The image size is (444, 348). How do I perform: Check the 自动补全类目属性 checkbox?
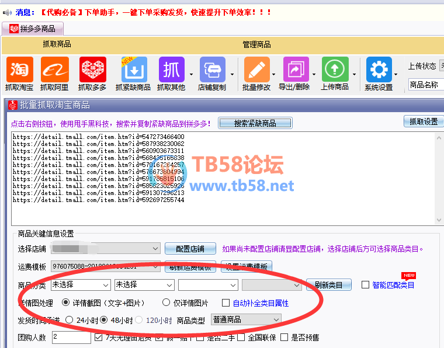click(x=226, y=303)
